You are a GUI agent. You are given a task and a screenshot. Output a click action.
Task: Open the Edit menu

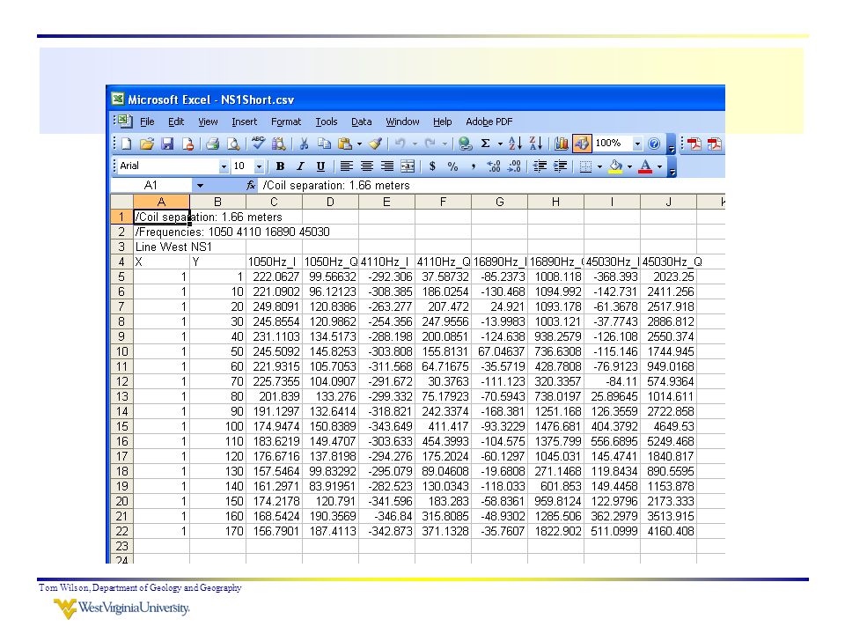[176, 122]
